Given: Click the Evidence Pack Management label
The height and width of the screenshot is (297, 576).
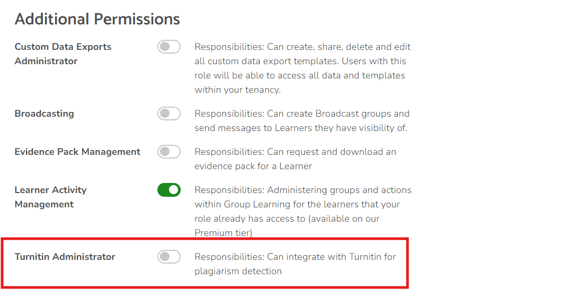Looking at the screenshot, I should click(x=77, y=152).
